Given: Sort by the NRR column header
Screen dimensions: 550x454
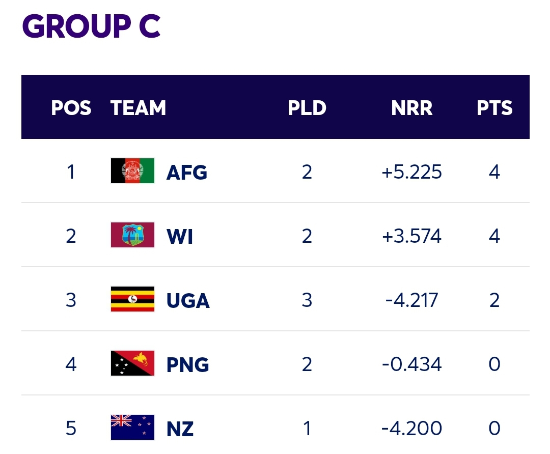Looking at the screenshot, I should click(x=412, y=107).
